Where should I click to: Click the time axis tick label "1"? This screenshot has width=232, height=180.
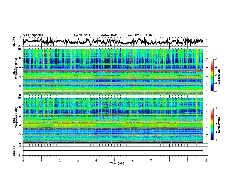[x=41, y=161]
